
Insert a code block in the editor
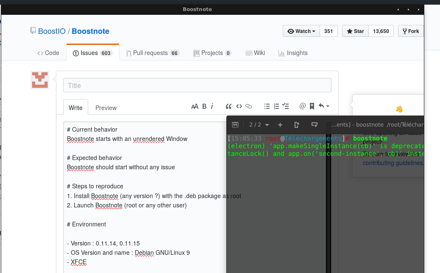point(239,106)
